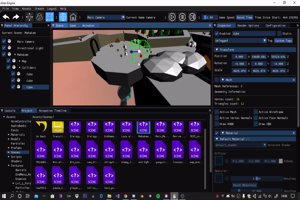
Task: Toggle Main Camera checkbox in hierarchy
Action: click(x=4, y=41)
